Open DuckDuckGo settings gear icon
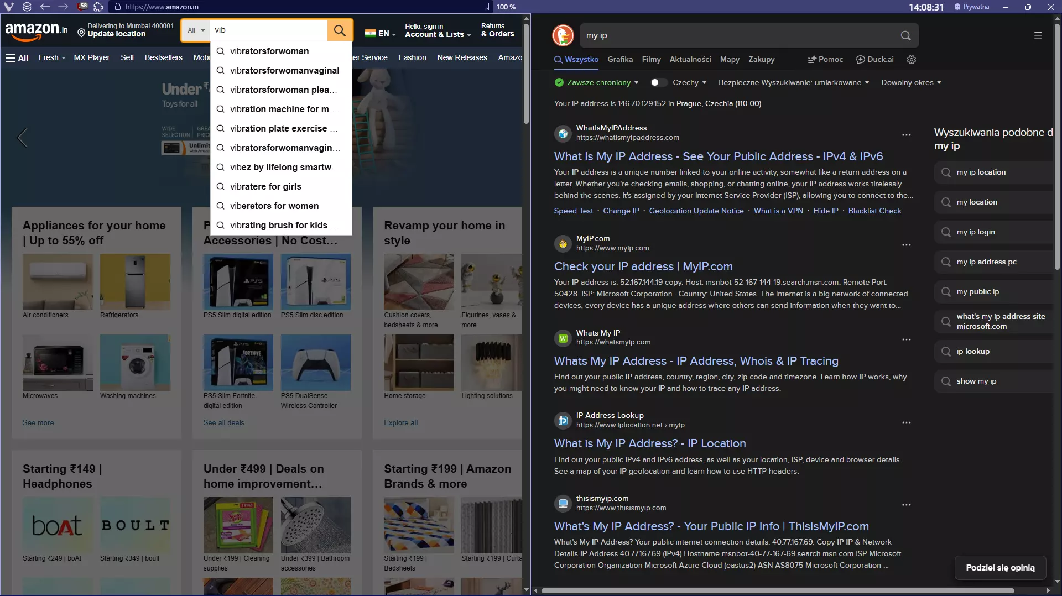 (912, 60)
